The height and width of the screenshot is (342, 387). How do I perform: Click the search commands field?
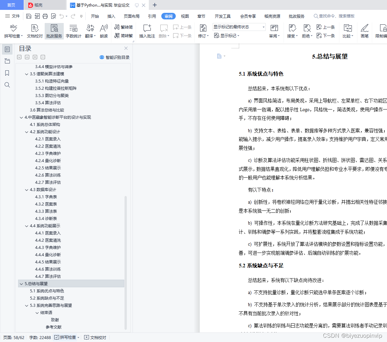click(334, 16)
